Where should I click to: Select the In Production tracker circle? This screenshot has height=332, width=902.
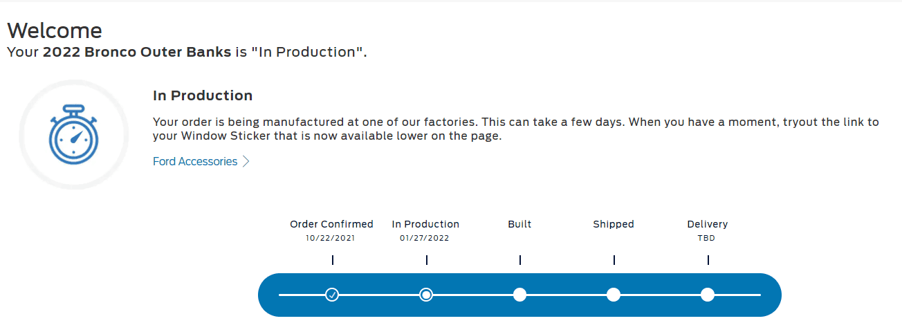point(427,295)
